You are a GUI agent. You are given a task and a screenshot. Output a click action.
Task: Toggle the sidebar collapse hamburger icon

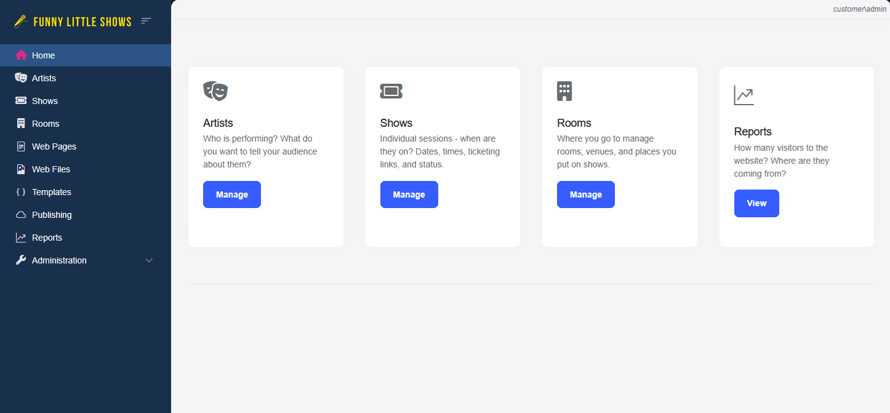tap(146, 21)
